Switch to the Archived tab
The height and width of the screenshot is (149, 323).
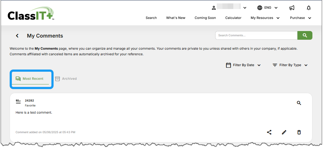66,79
